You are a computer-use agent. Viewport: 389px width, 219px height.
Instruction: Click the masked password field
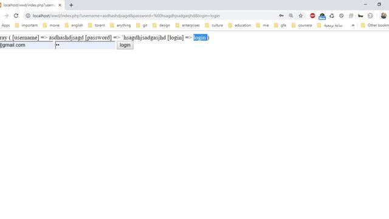85,45
